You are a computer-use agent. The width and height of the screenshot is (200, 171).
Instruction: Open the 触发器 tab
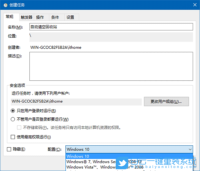click(x=27, y=17)
